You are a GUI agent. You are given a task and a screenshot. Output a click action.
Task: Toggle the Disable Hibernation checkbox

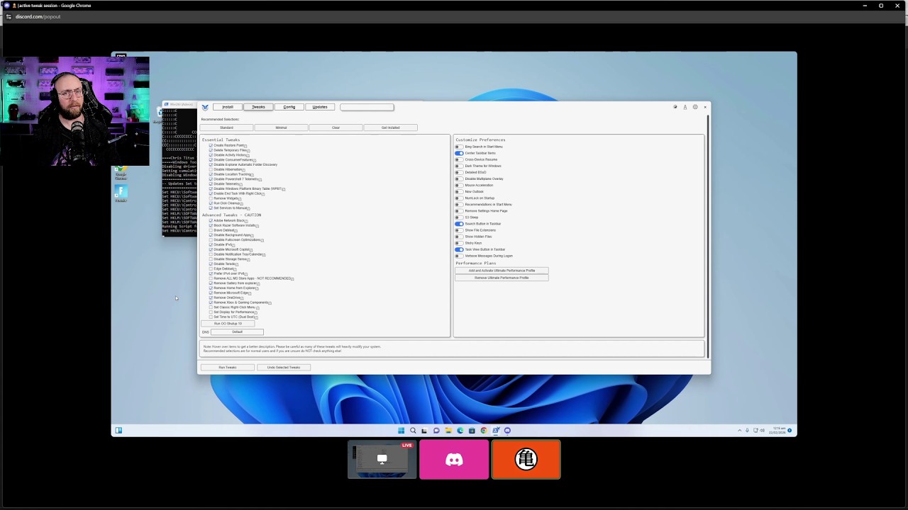click(211, 169)
